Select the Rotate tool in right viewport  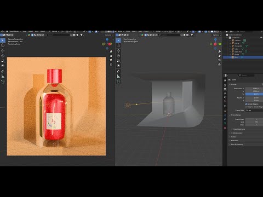[118, 56]
